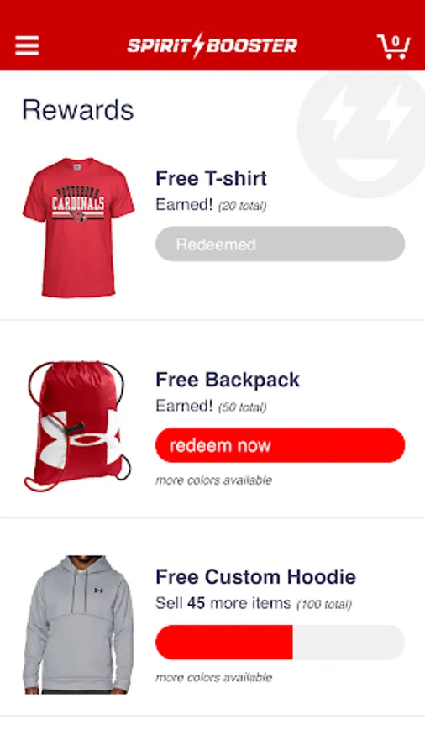Click the red Under Armour backpack image

pyautogui.click(x=78, y=426)
